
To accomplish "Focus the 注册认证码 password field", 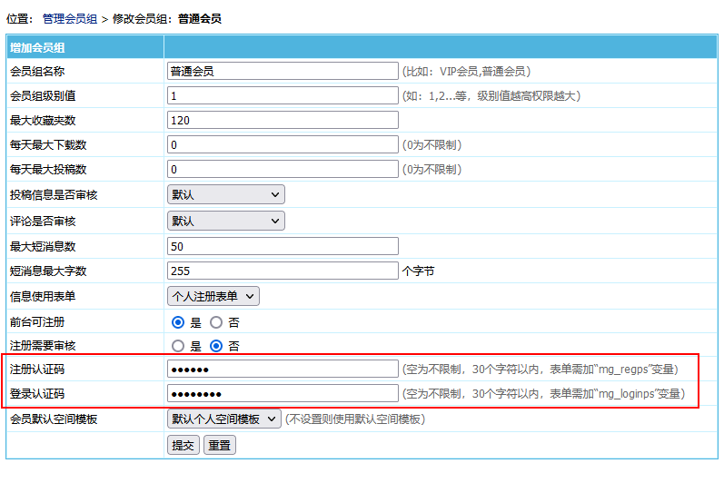I will (x=283, y=370).
